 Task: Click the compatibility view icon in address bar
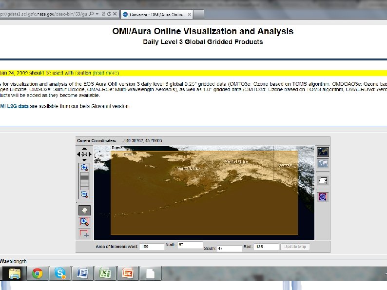[x=103, y=14]
